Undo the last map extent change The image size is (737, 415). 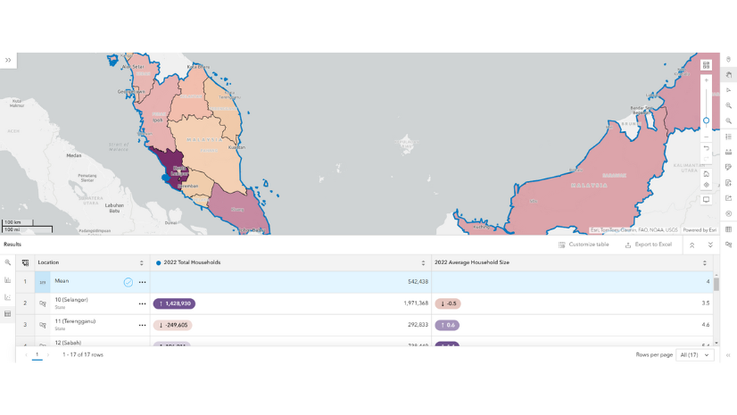click(x=706, y=148)
